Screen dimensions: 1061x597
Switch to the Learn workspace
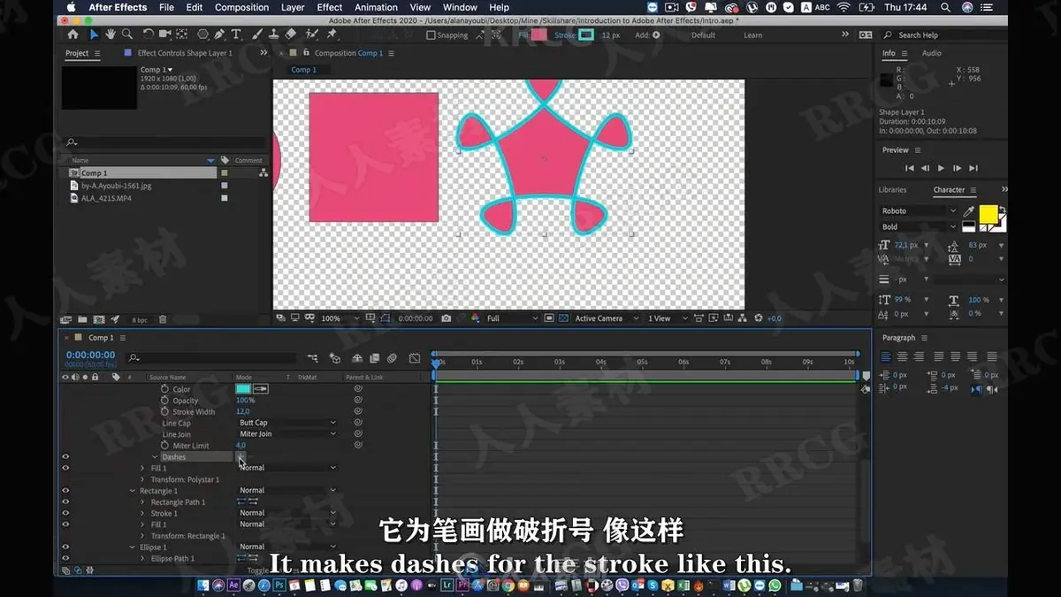752,35
